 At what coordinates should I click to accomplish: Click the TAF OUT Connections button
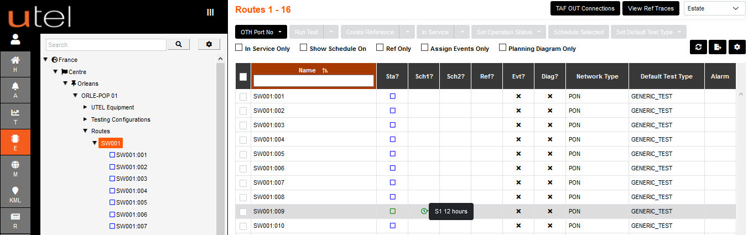[585, 8]
